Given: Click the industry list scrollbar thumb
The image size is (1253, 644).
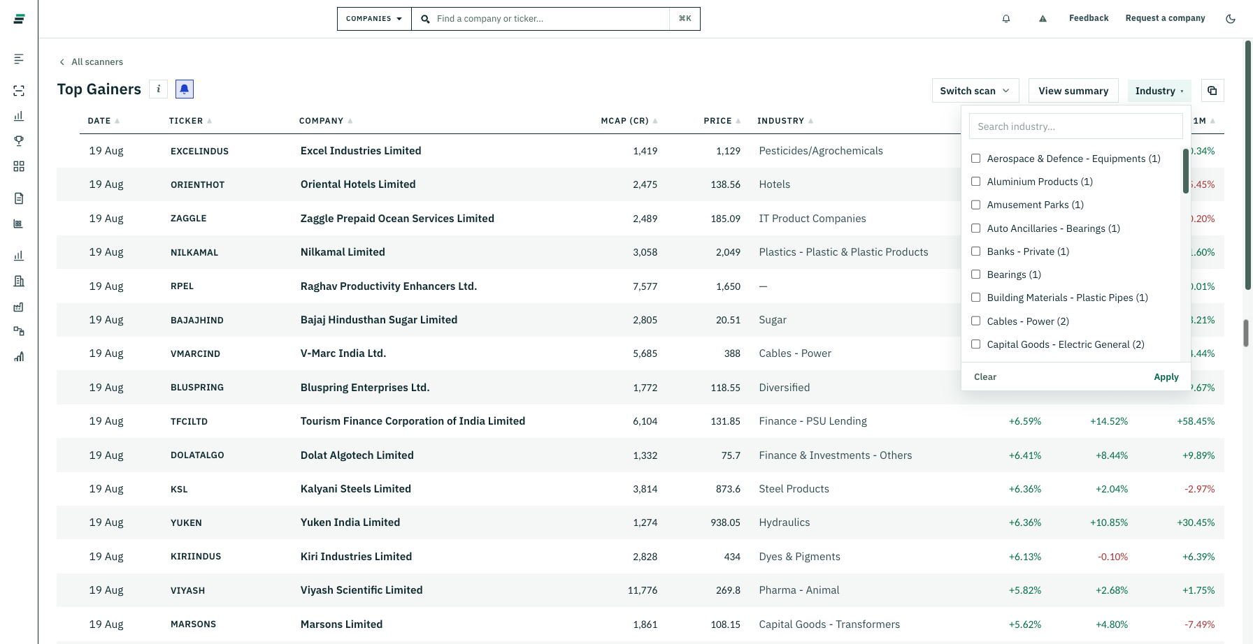Looking at the screenshot, I should point(1186,170).
